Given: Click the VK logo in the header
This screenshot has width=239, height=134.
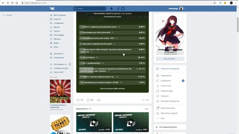Looking at the screenshot, I should (52, 9).
